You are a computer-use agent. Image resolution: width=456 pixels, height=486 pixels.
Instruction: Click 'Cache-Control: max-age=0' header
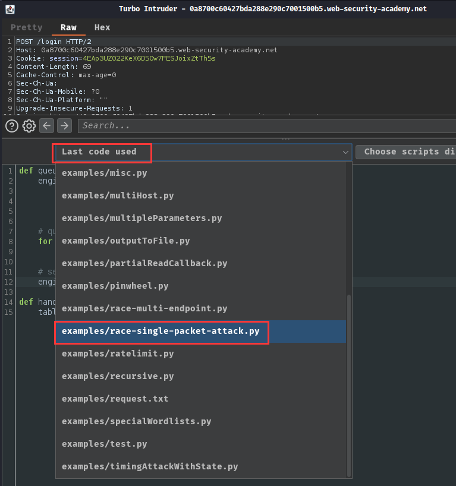click(x=66, y=75)
